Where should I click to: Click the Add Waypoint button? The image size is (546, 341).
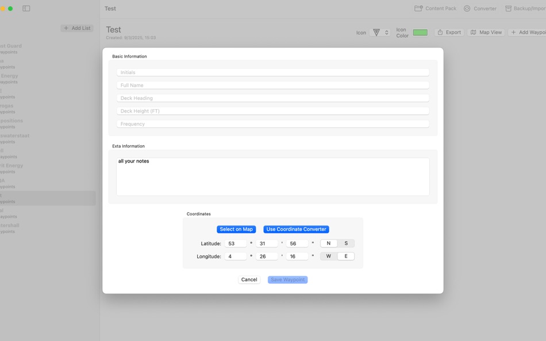527,32
